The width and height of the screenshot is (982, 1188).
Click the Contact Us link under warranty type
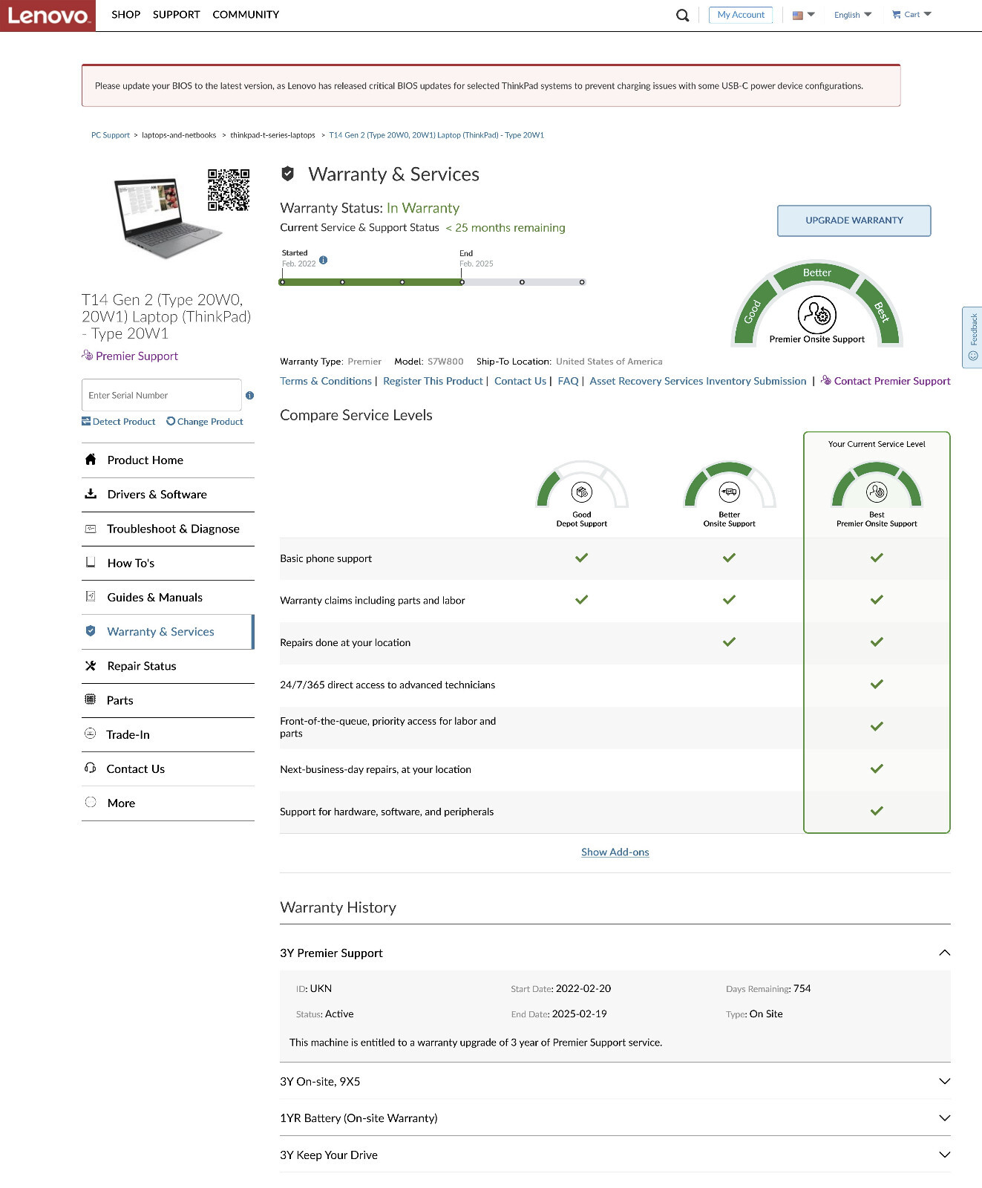coord(520,381)
